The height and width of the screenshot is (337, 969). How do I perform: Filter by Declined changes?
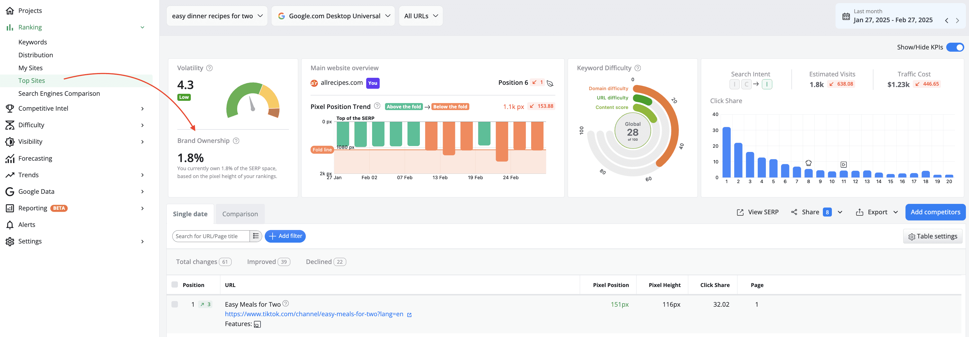pyautogui.click(x=326, y=262)
